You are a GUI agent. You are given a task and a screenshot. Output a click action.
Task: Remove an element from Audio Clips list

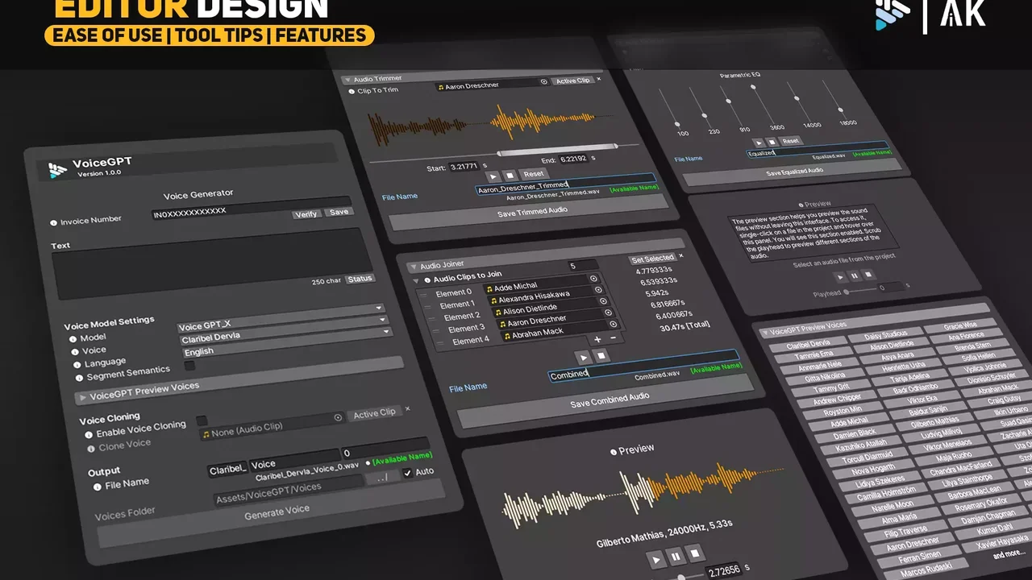[614, 338]
